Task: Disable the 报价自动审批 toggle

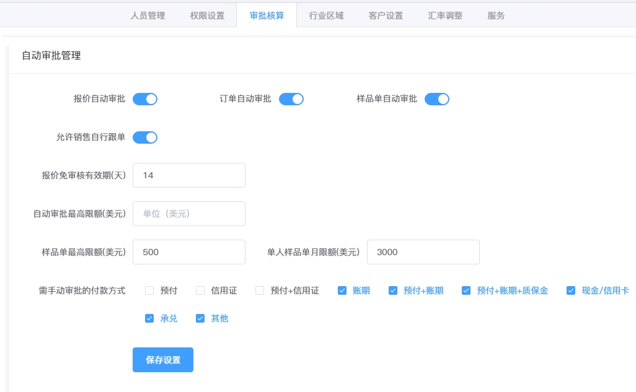Action: pyautogui.click(x=145, y=99)
